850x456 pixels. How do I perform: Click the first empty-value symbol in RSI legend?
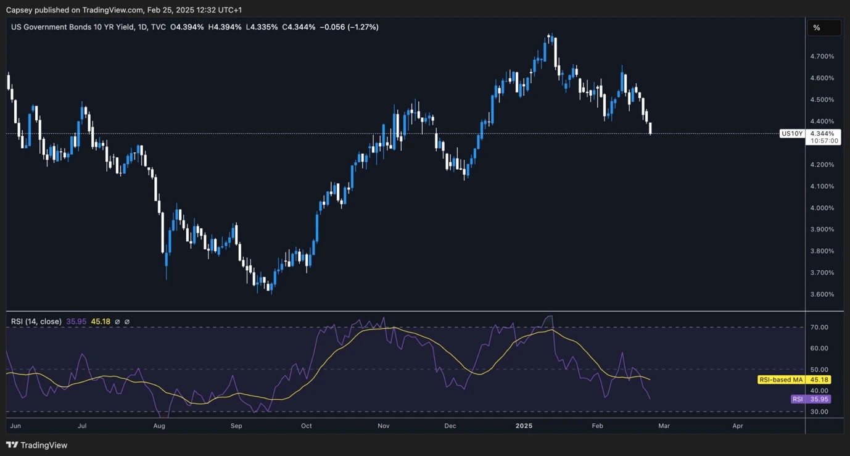click(x=117, y=321)
